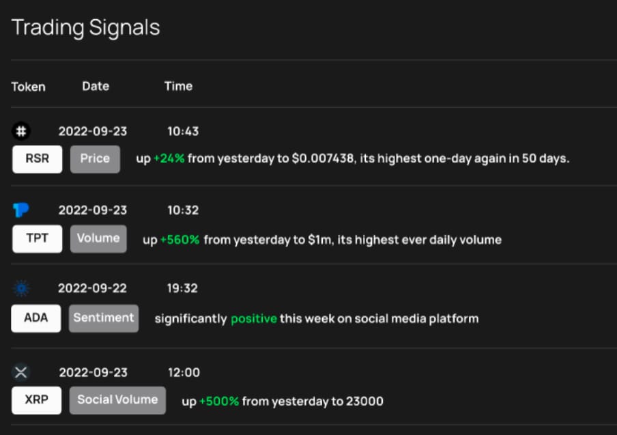The image size is (617, 435).
Task: Click the Trading Signals heading
Action: [86, 27]
